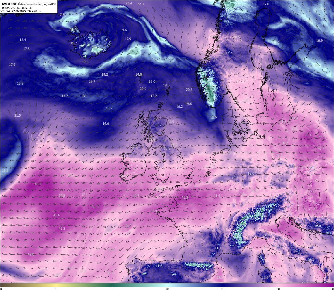Click the 18.7 value south of Iceland

92,82
